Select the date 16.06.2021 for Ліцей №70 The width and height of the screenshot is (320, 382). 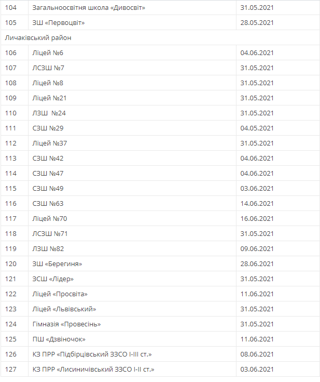tap(257, 219)
